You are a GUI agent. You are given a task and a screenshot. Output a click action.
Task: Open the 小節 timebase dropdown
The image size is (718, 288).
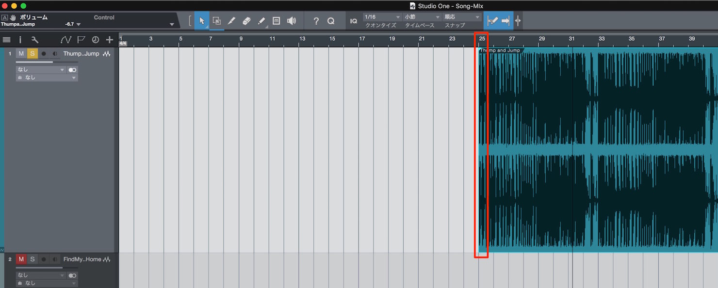(x=422, y=17)
